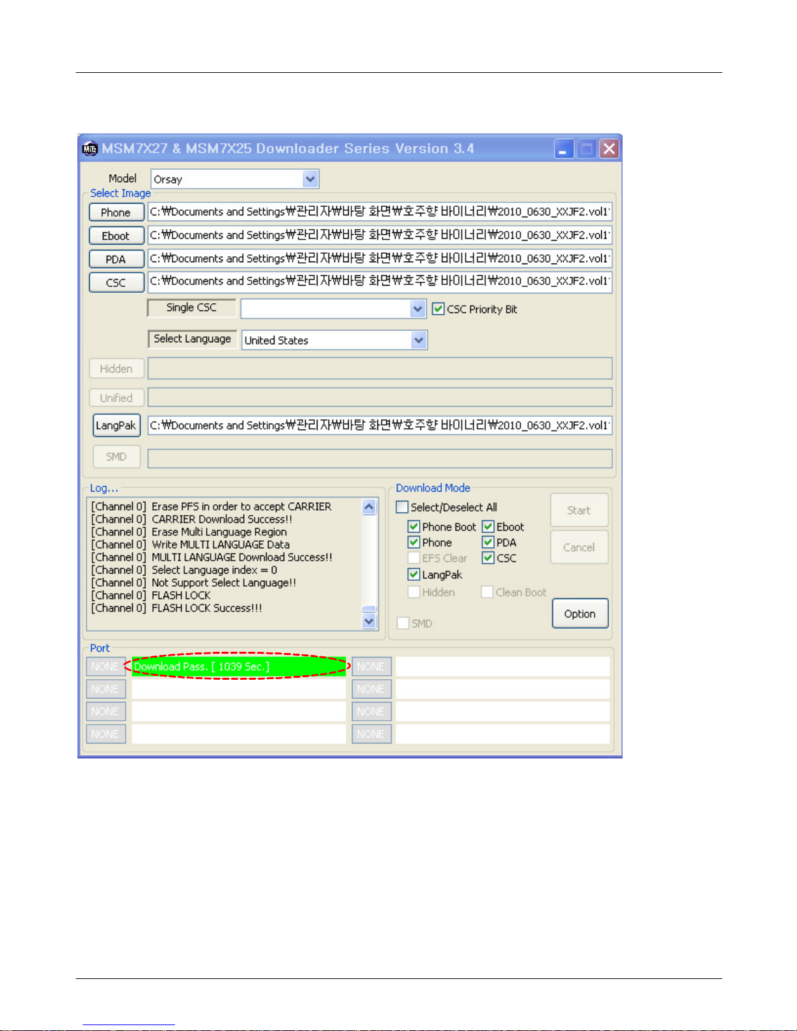
Task: Click the CSC image path field
Action: click(x=380, y=282)
